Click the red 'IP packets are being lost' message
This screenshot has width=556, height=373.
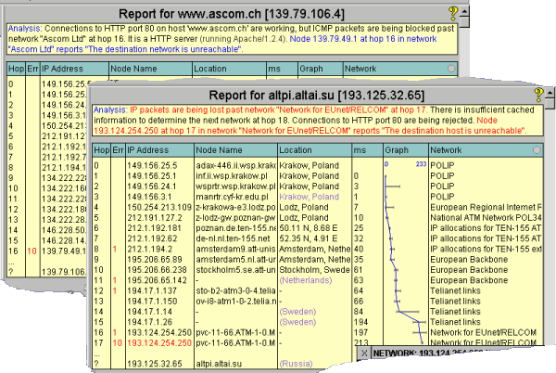[279, 110]
